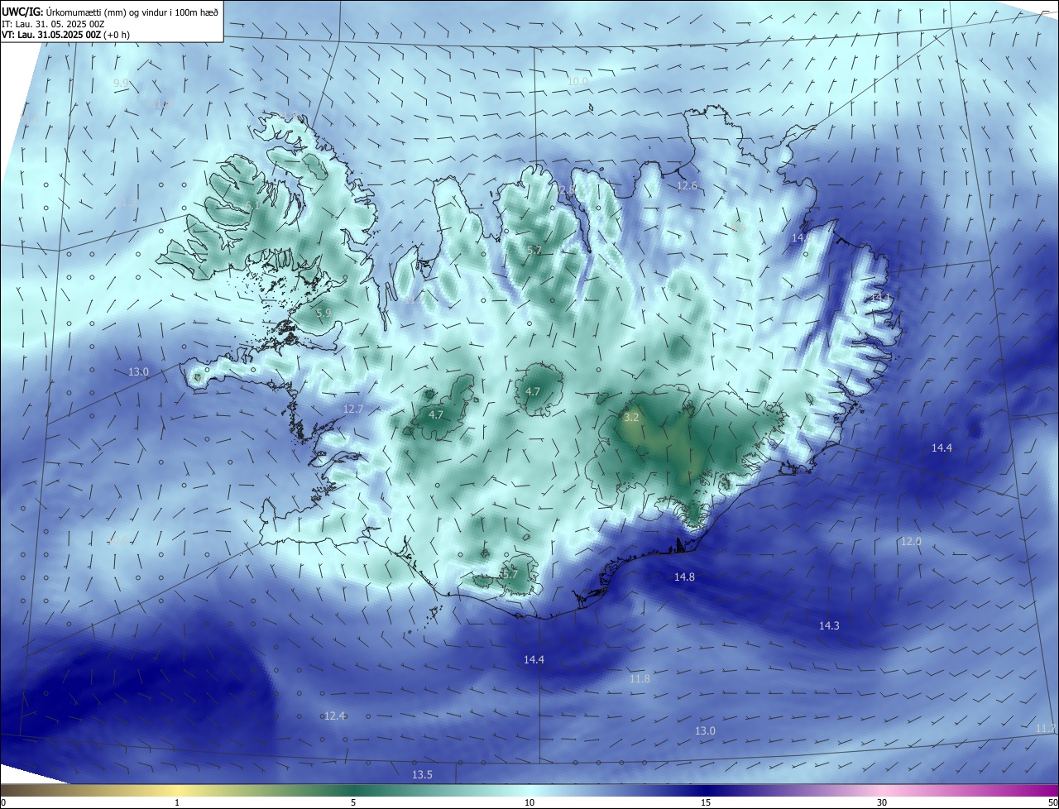Click the 12.0 value label
The image size is (1059, 809).
click(x=911, y=541)
